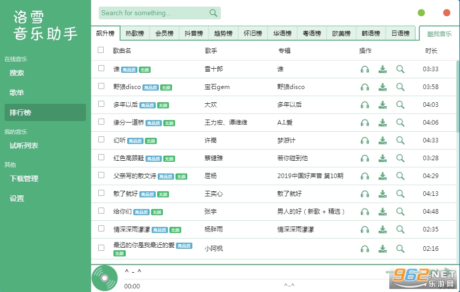This screenshot has width=460, height=292.
Task: Play 红色高跟鞋 with the headphone icon
Action: (365, 158)
